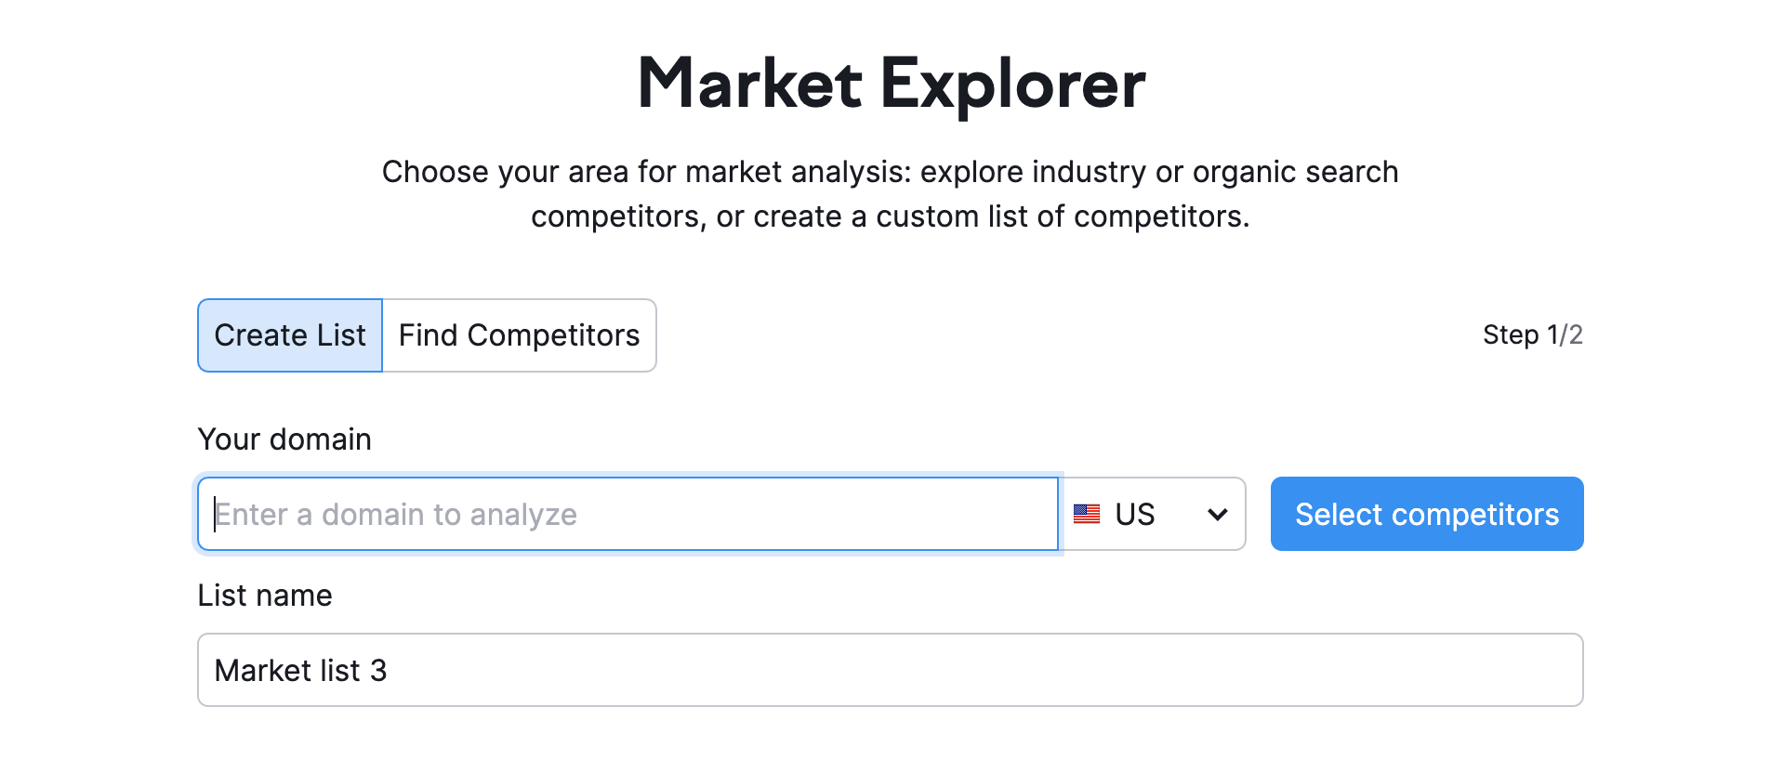Click the 'custom list of competitors' sentence line
This screenshot has height=773, width=1770.
[x=890, y=217]
